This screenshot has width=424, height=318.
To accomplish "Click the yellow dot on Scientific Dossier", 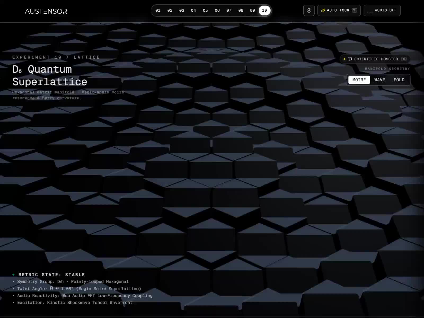I will pyautogui.click(x=344, y=59).
